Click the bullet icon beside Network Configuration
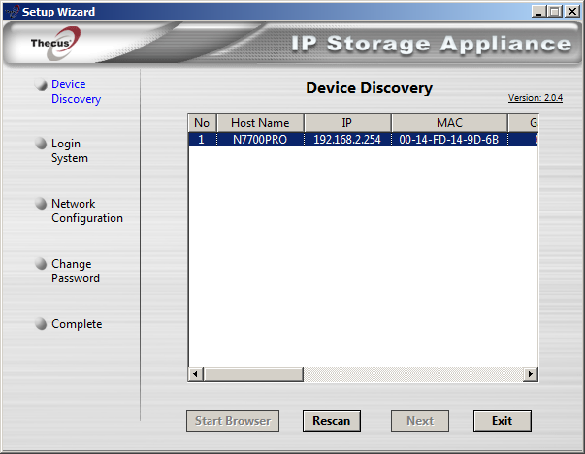This screenshot has width=585, height=454. click(41, 204)
